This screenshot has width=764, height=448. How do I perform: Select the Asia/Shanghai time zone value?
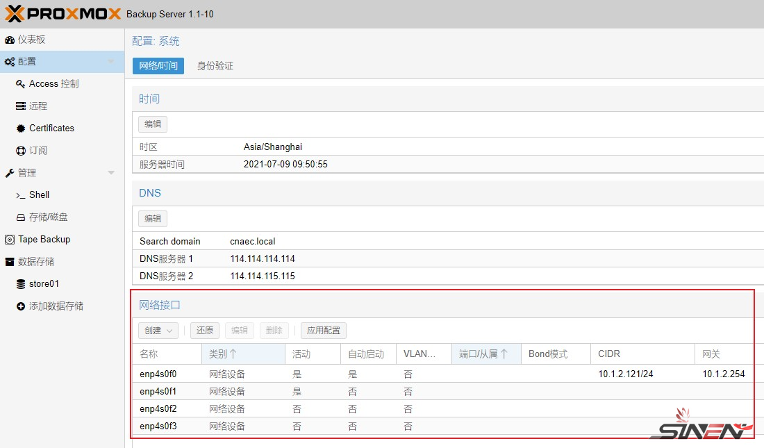273,147
